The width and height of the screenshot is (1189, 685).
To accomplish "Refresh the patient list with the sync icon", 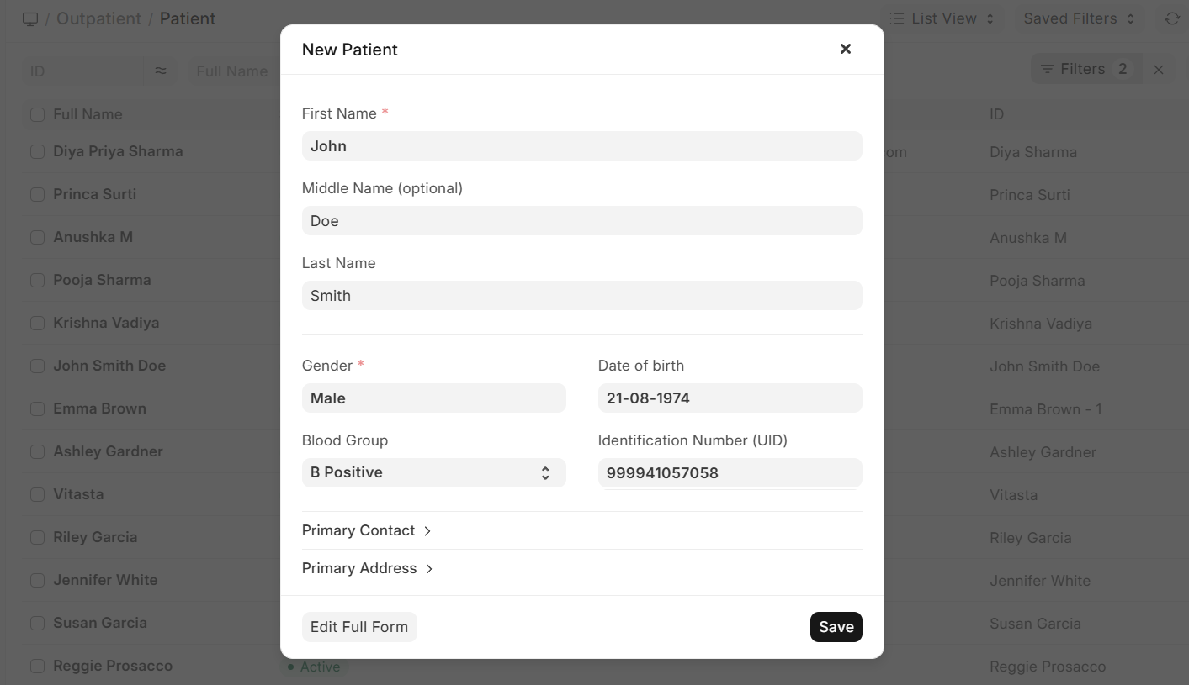I will pyautogui.click(x=1172, y=17).
